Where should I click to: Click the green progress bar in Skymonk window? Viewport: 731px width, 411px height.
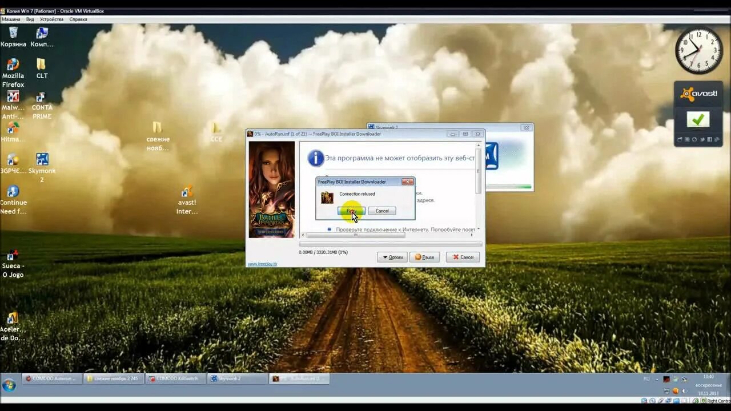coord(508,186)
